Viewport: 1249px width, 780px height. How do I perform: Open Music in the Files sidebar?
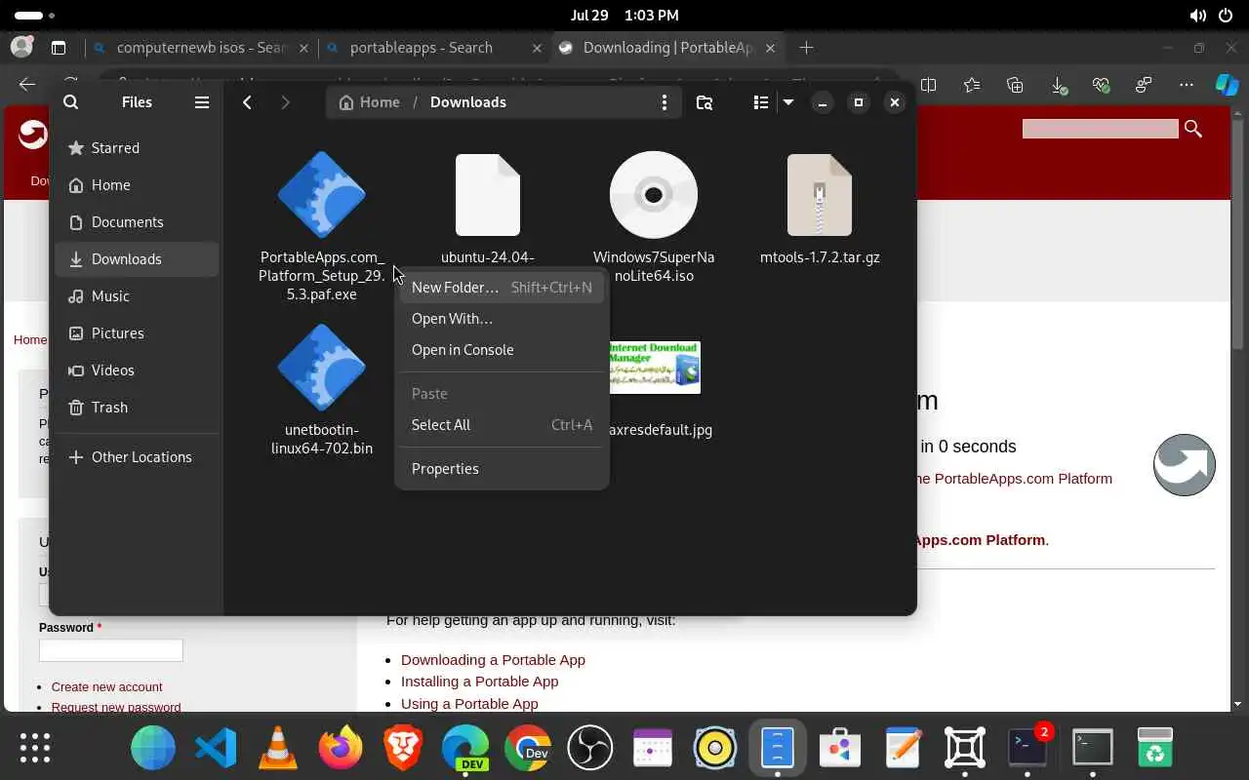(x=137, y=296)
